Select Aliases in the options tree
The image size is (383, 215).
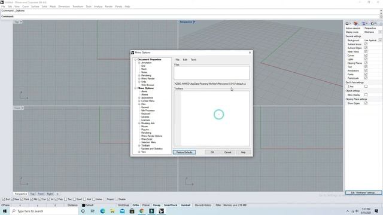(145, 94)
